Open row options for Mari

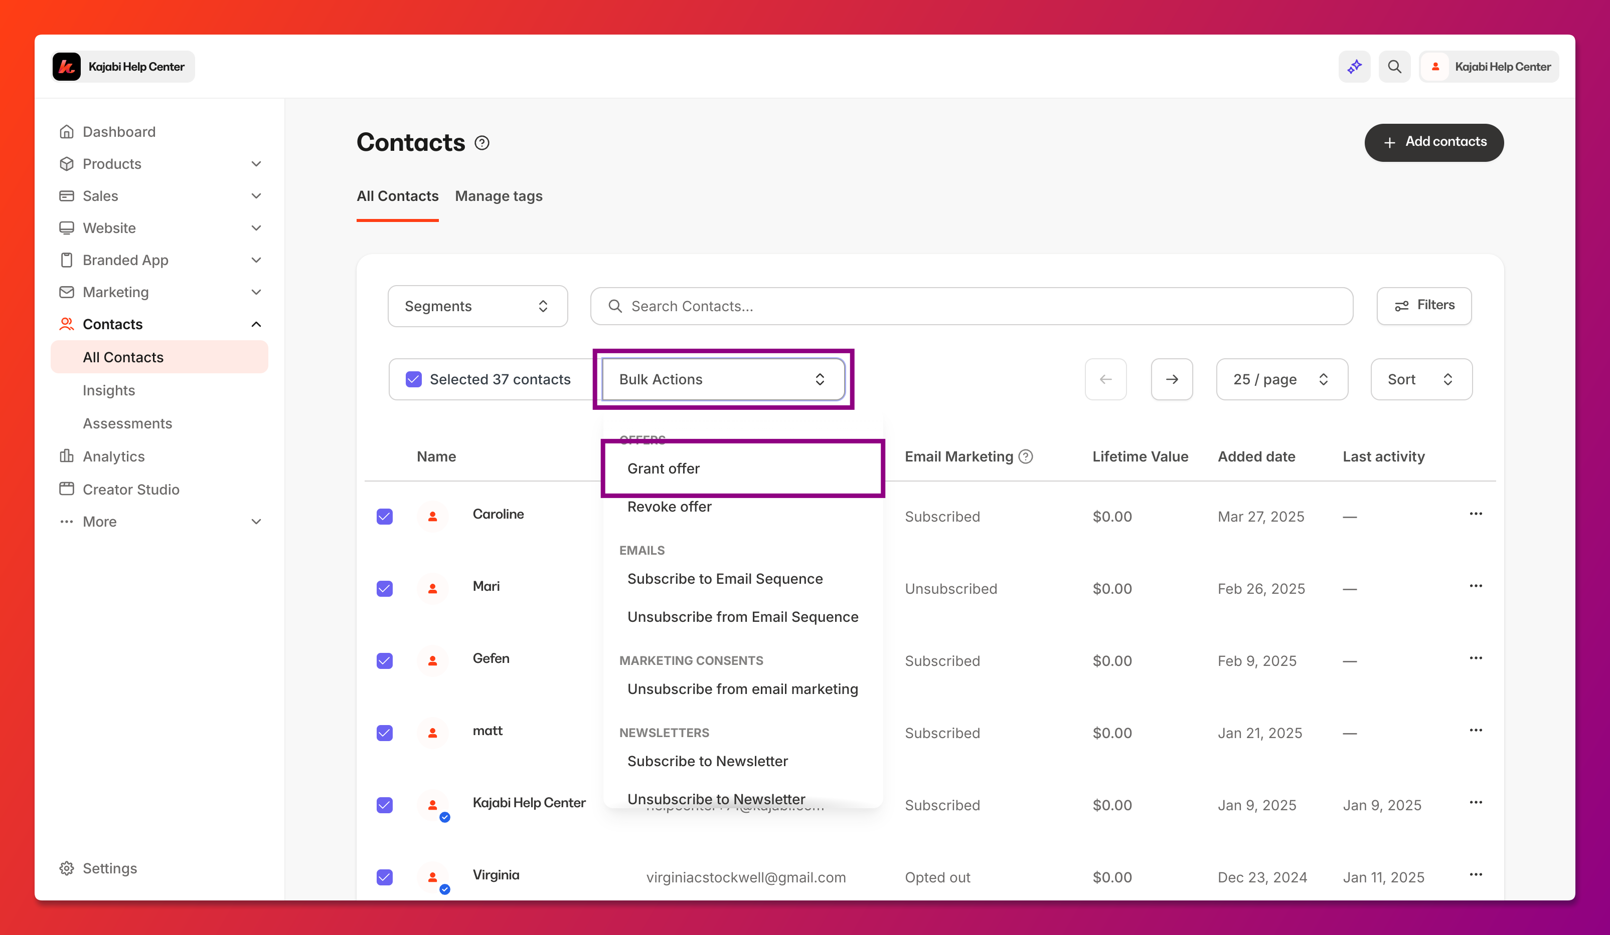pos(1475,586)
